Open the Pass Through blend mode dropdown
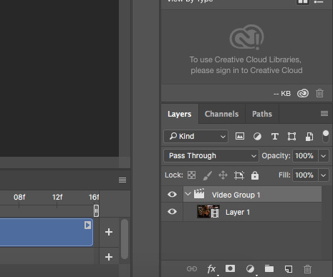Viewport: 333px width, 277px height. pyautogui.click(x=211, y=156)
